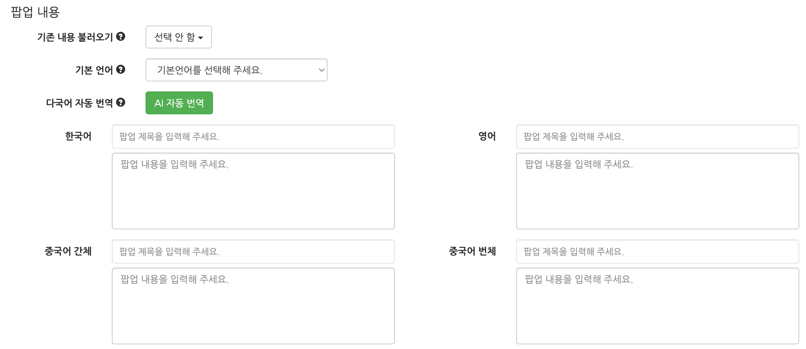This screenshot has width=806, height=349.
Task: Click the 팝업 내용 section heading
Action: click(x=35, y=12)
